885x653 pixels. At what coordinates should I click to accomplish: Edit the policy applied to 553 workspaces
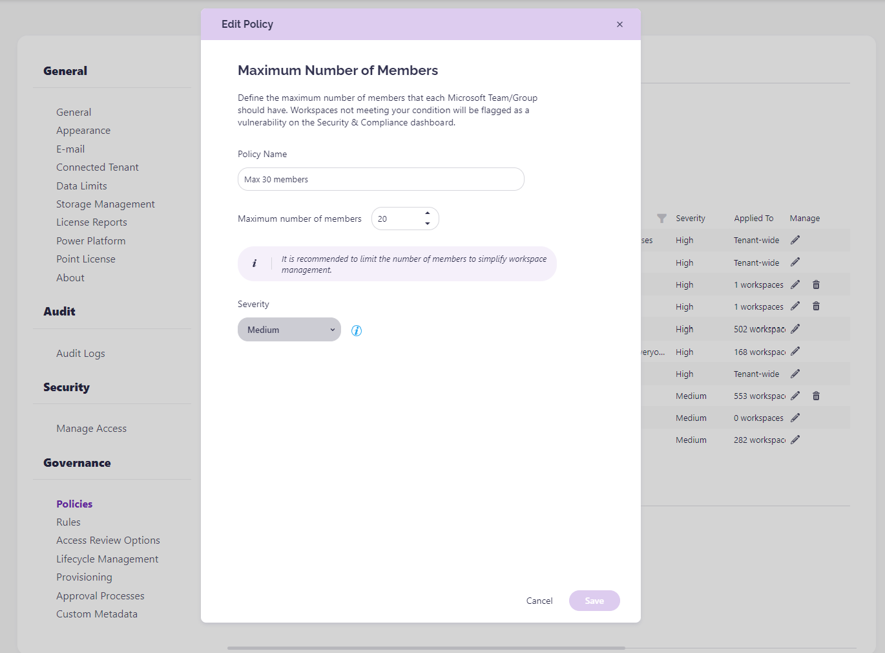tap(795, 395)
